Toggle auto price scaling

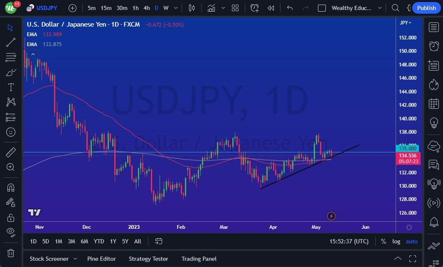[x=411, y=241]
